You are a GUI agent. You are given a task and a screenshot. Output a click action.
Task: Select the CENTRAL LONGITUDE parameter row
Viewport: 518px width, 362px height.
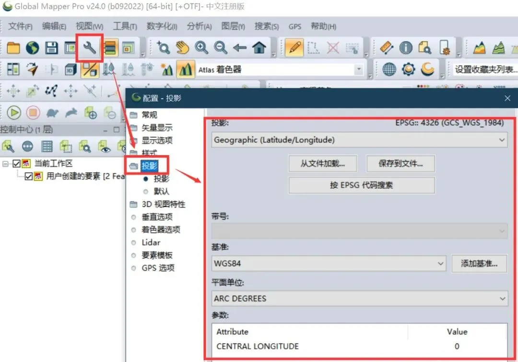pyautogui.click(x=359, y=347)
